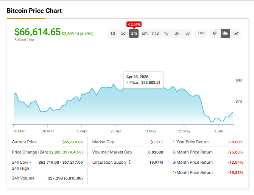The image size is (254, 195).
Task: Toggle the Log scale button
Action: 201,33
